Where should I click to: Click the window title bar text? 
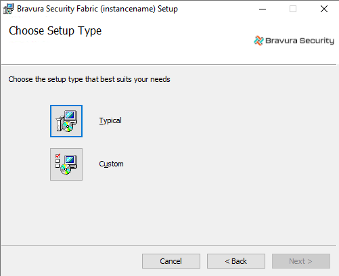[97, 9]
